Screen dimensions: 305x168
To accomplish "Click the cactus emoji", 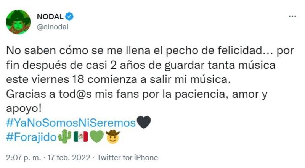I will tap(64, 136).
